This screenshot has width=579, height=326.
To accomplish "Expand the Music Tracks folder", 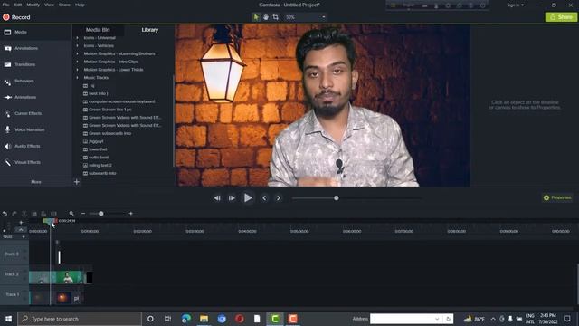I will pos(77,78).
